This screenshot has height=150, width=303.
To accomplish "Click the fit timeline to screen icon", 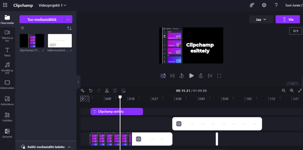I will click(300, 91).
